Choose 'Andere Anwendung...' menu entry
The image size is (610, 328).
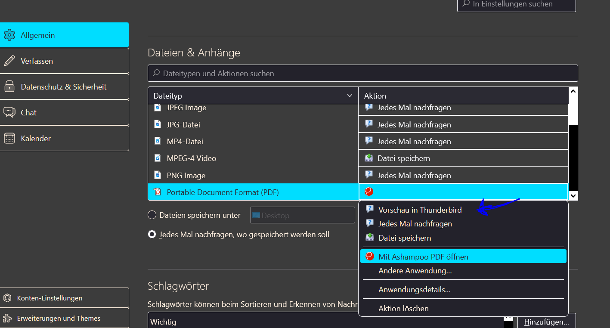(x=415, y=271)
